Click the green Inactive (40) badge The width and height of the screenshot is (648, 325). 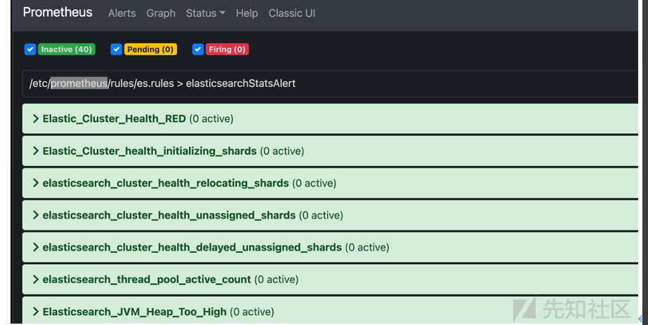pyautogui.click(x=66, y=50)
